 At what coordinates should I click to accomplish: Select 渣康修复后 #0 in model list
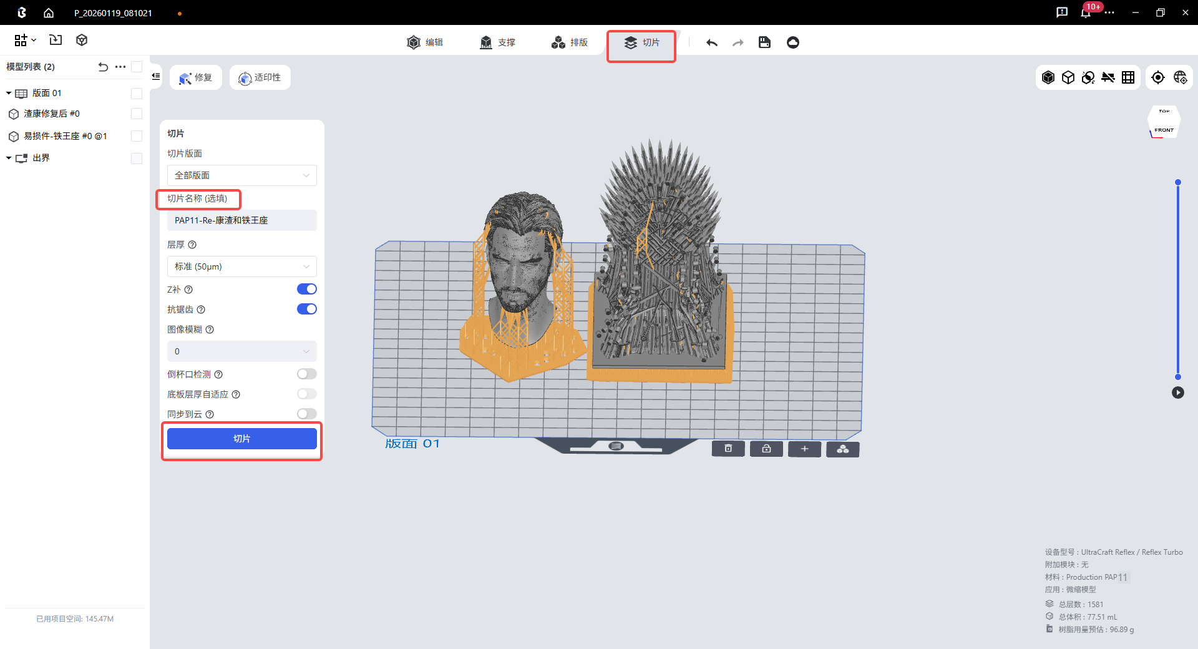pyautogui.click(x=52, y=114)
